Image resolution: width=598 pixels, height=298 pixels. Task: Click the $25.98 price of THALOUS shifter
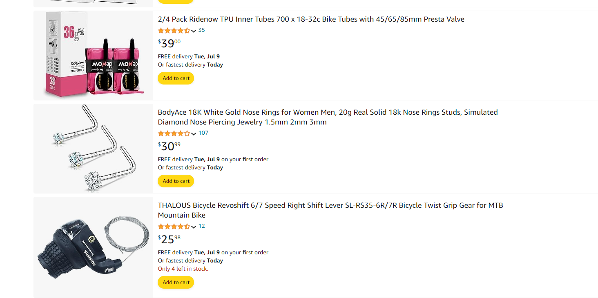coord(169,239)
